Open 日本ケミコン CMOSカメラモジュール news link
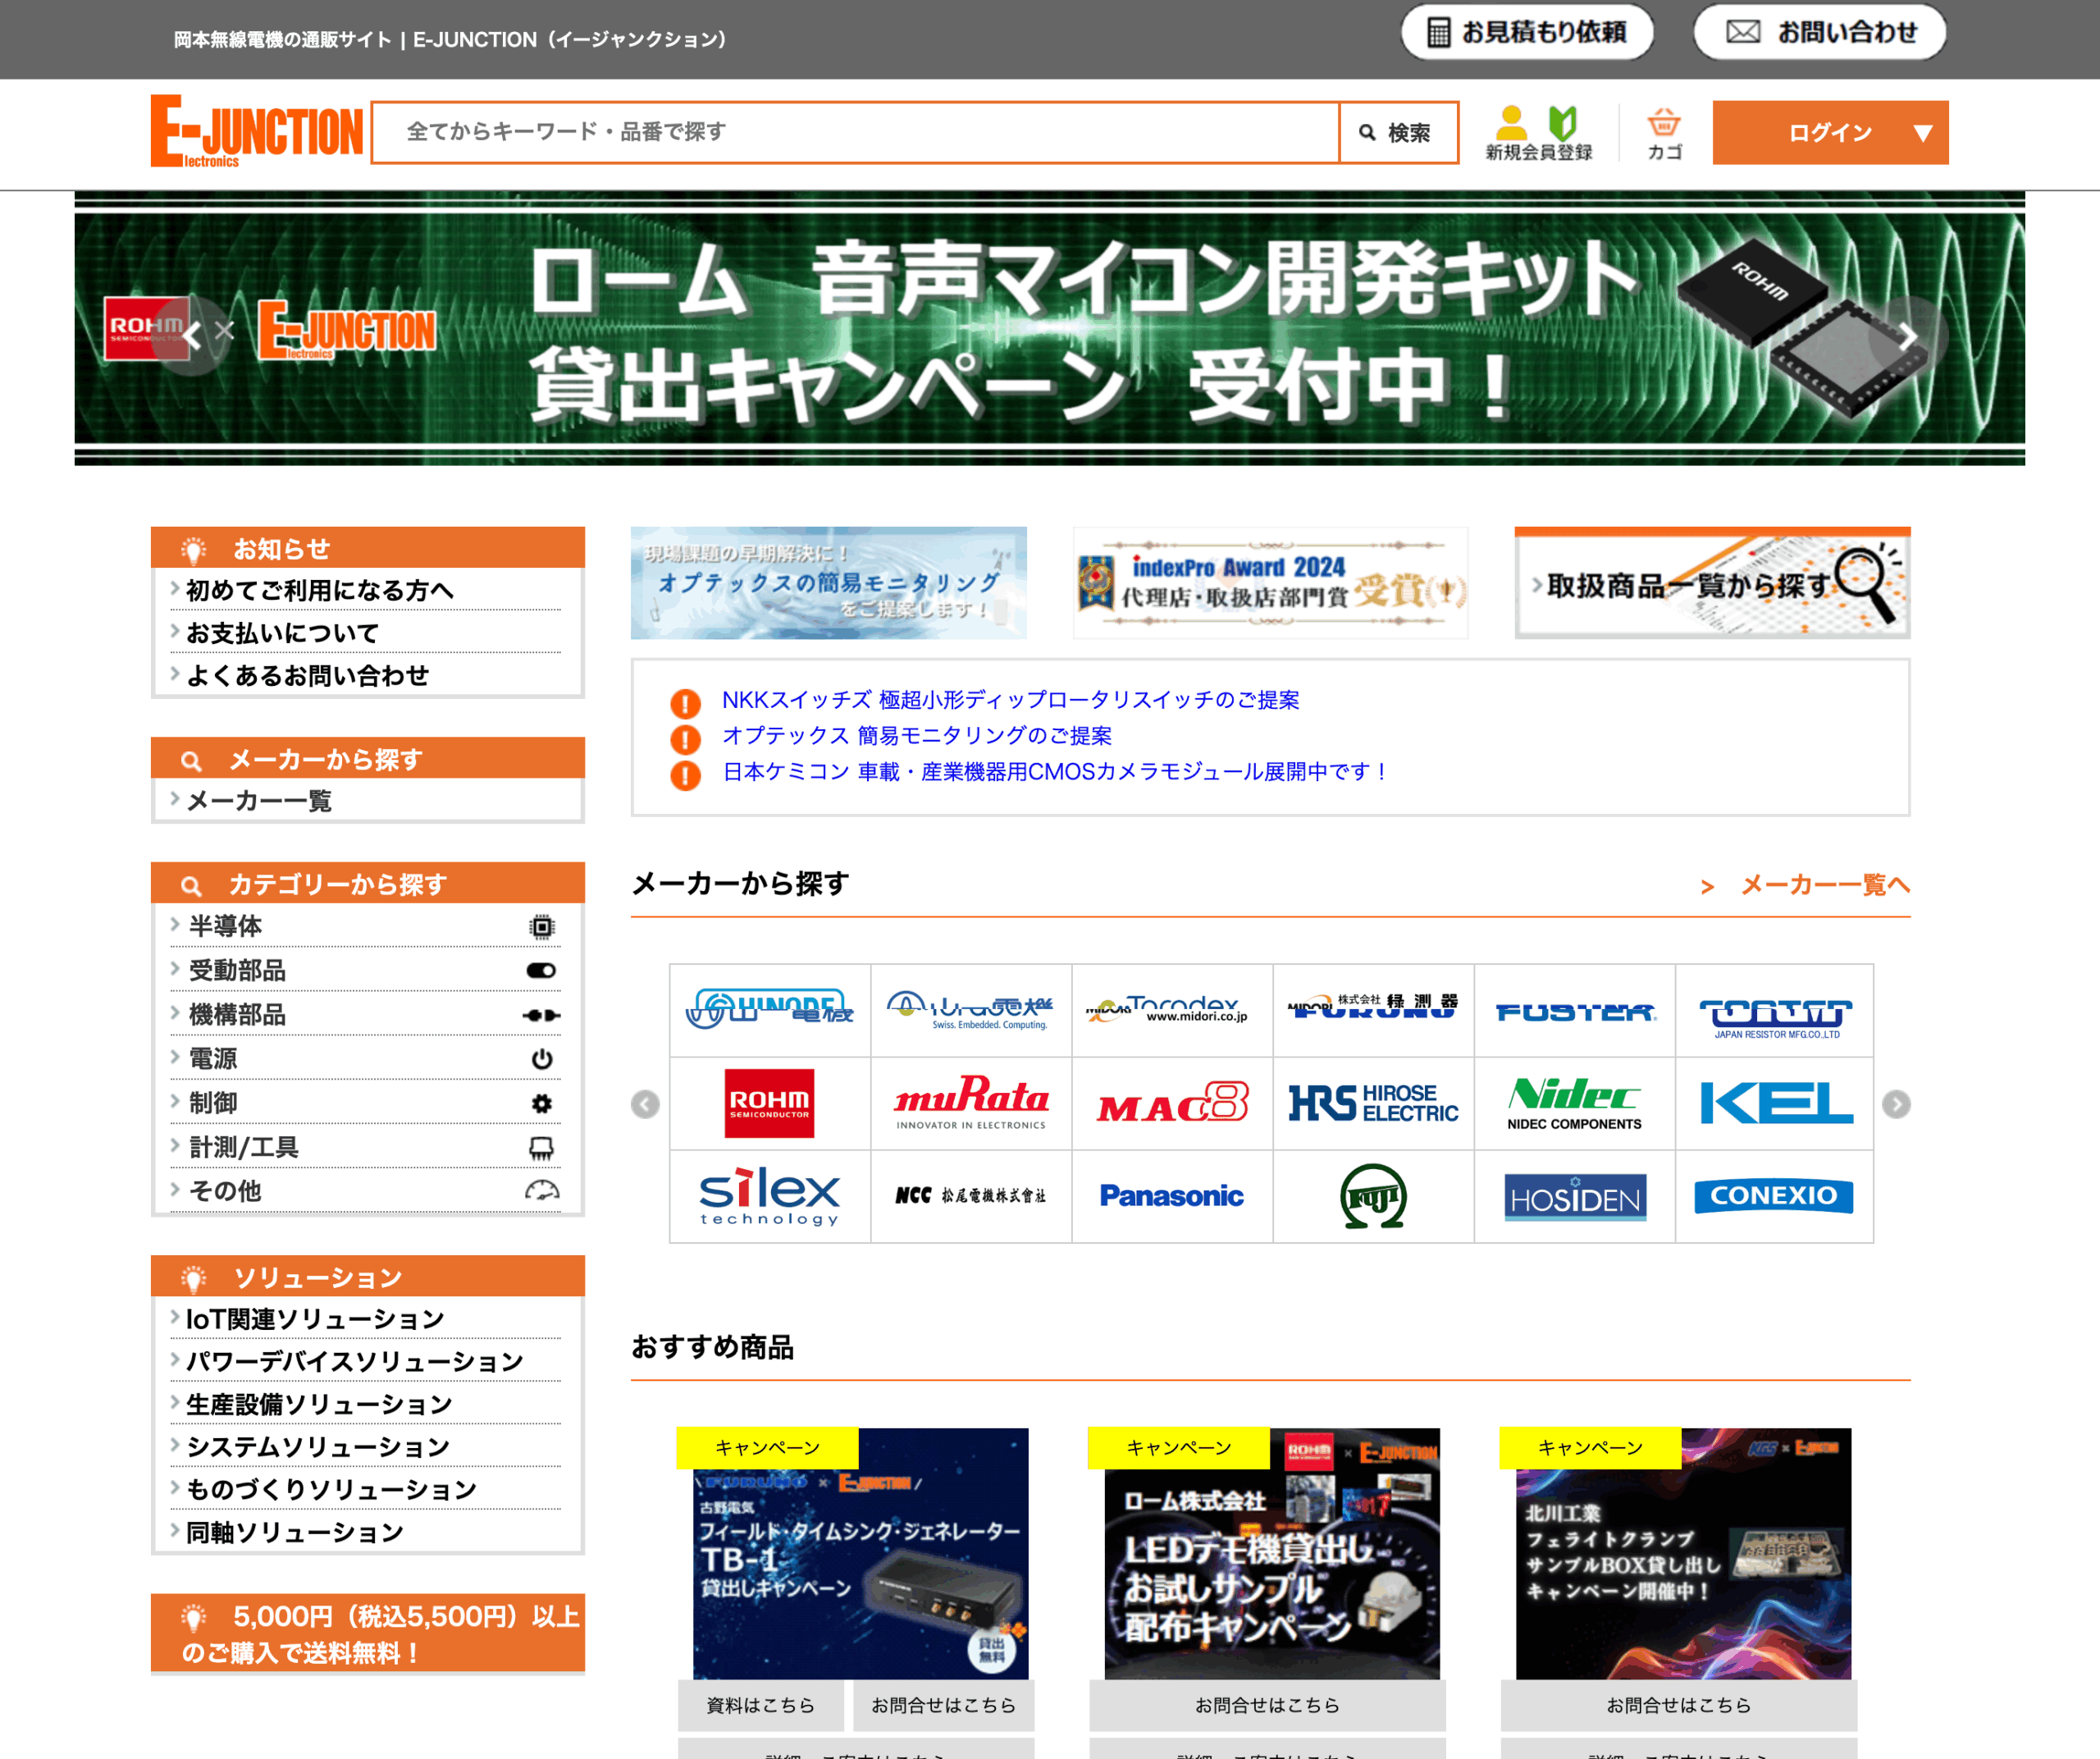Image resolution: width=2100 pixels, height=1759 pixels. (1056, 771)
